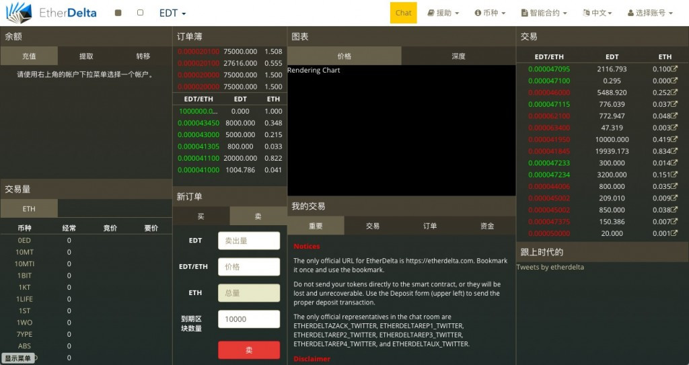Expand the 币种 tokens menu
The image size is (689, 365).
[x=490, y=13]
